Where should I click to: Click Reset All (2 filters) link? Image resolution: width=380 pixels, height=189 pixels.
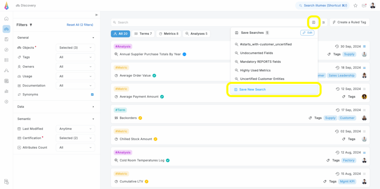pyautogui.click(x=80, y=25)
